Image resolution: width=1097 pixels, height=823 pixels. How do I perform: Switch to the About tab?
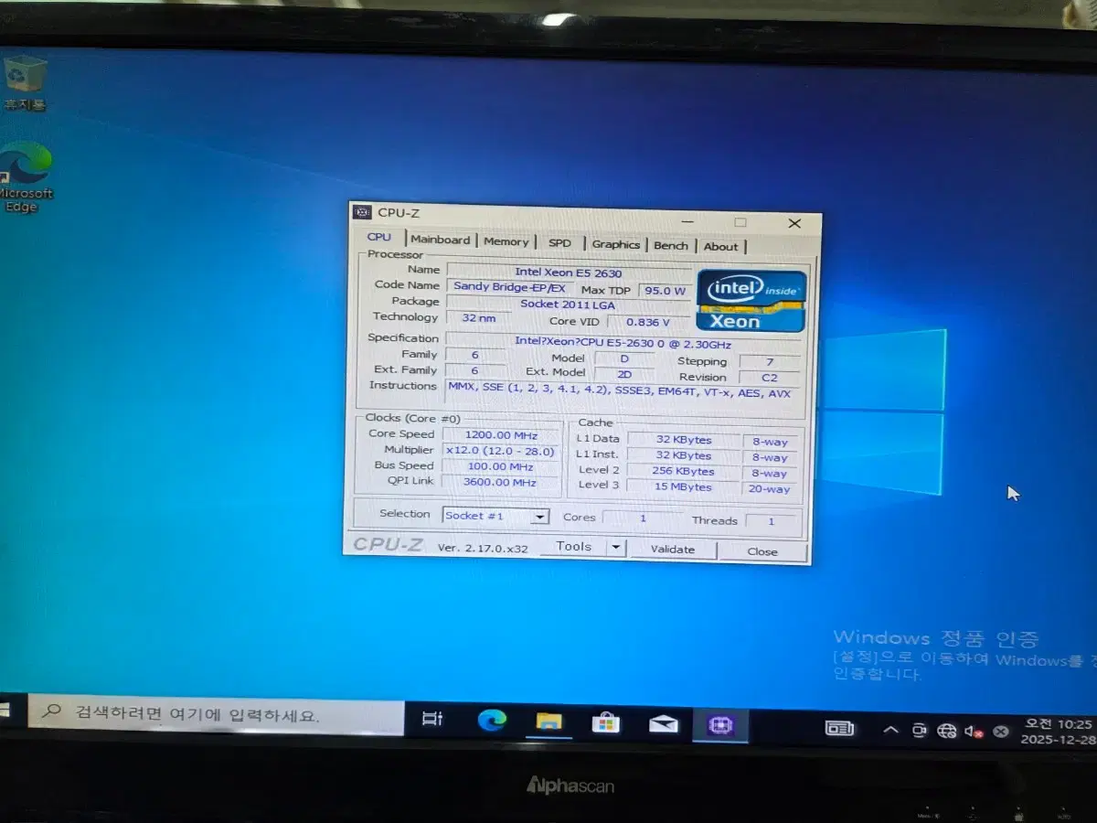pyautogui.click(x=720, y=246)
